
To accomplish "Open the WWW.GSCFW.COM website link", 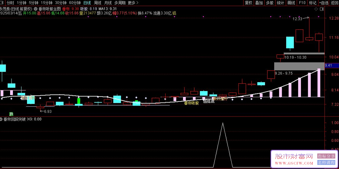I will point(294,163).
